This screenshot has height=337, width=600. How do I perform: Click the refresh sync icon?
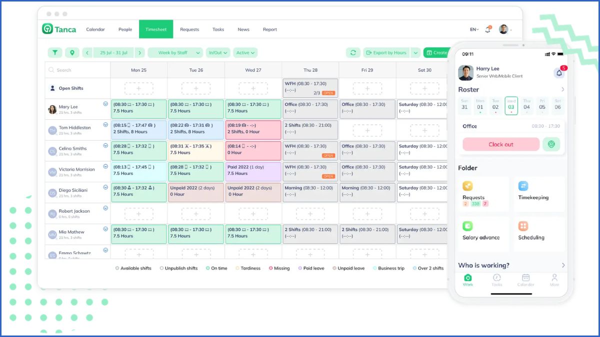(354, 52)
